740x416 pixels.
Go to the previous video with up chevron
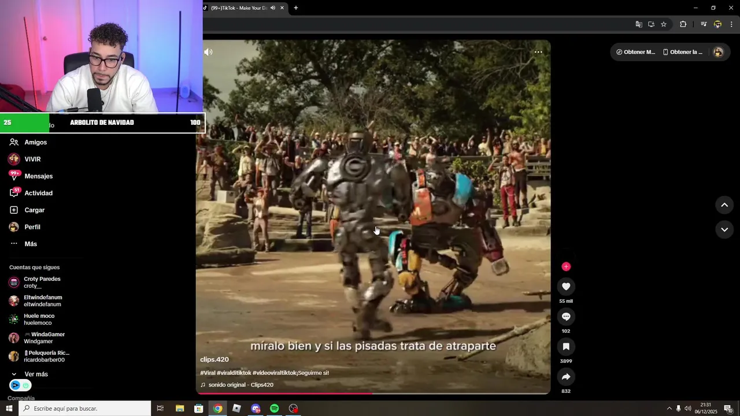(724, 205)
